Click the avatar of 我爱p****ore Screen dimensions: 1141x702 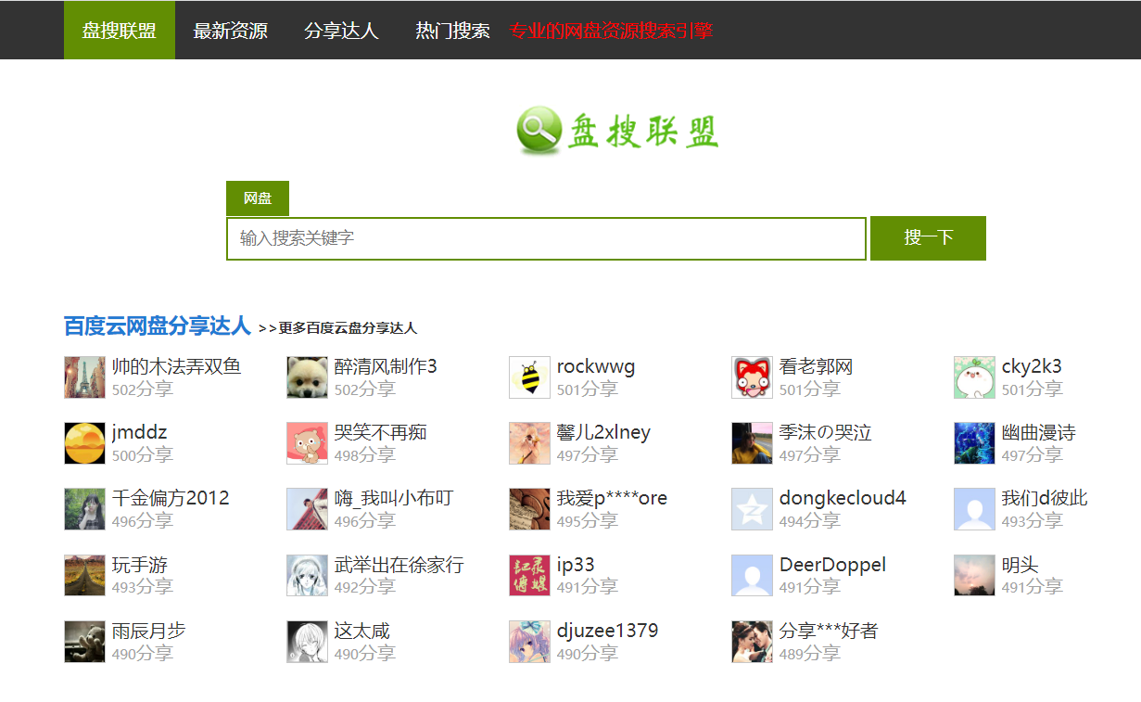pyautogui.click(x=529, y=509)
